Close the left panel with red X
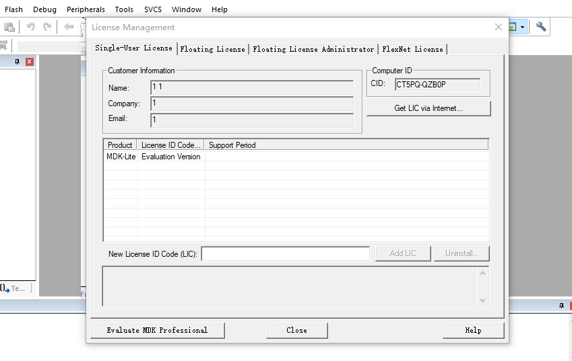This screenshot has width=572, height=361. click(30, 62)
